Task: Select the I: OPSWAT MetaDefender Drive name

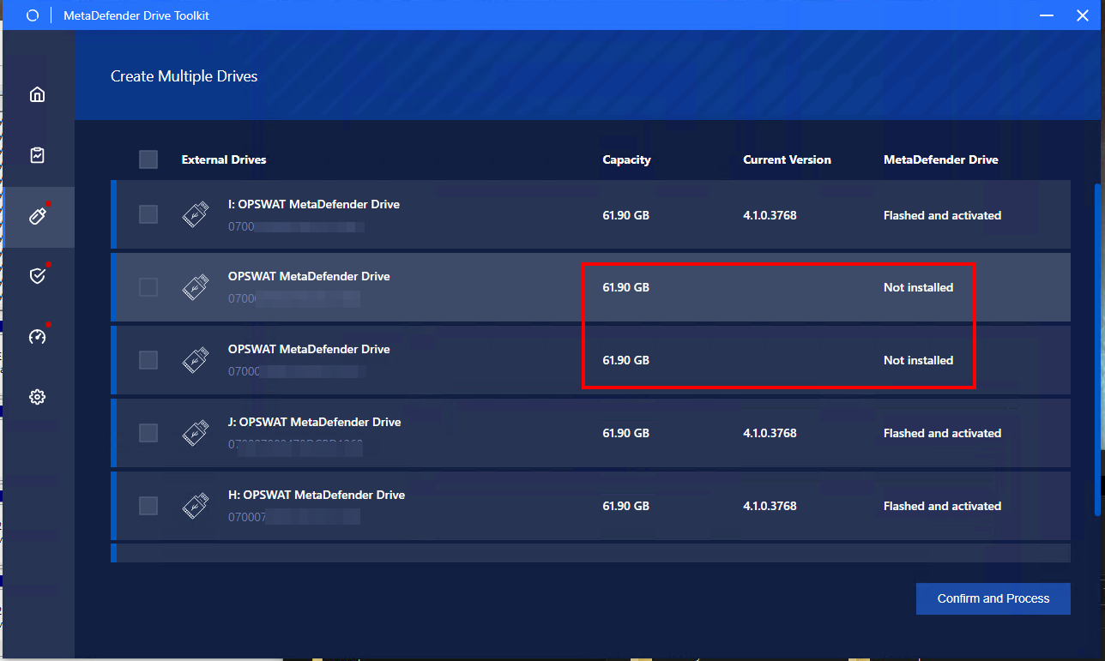Action: (x=314, y=204)
